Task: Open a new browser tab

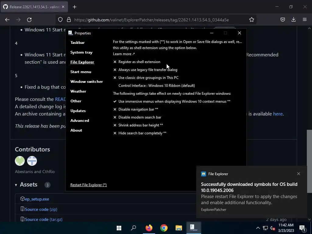Action: pos(74,7)
